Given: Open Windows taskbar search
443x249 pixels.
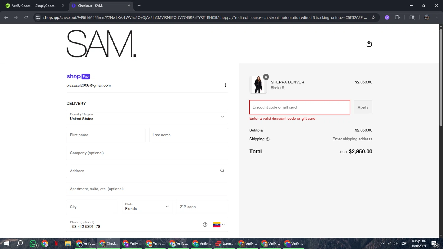Looking at the screenshot, I should tap(20, 243).
